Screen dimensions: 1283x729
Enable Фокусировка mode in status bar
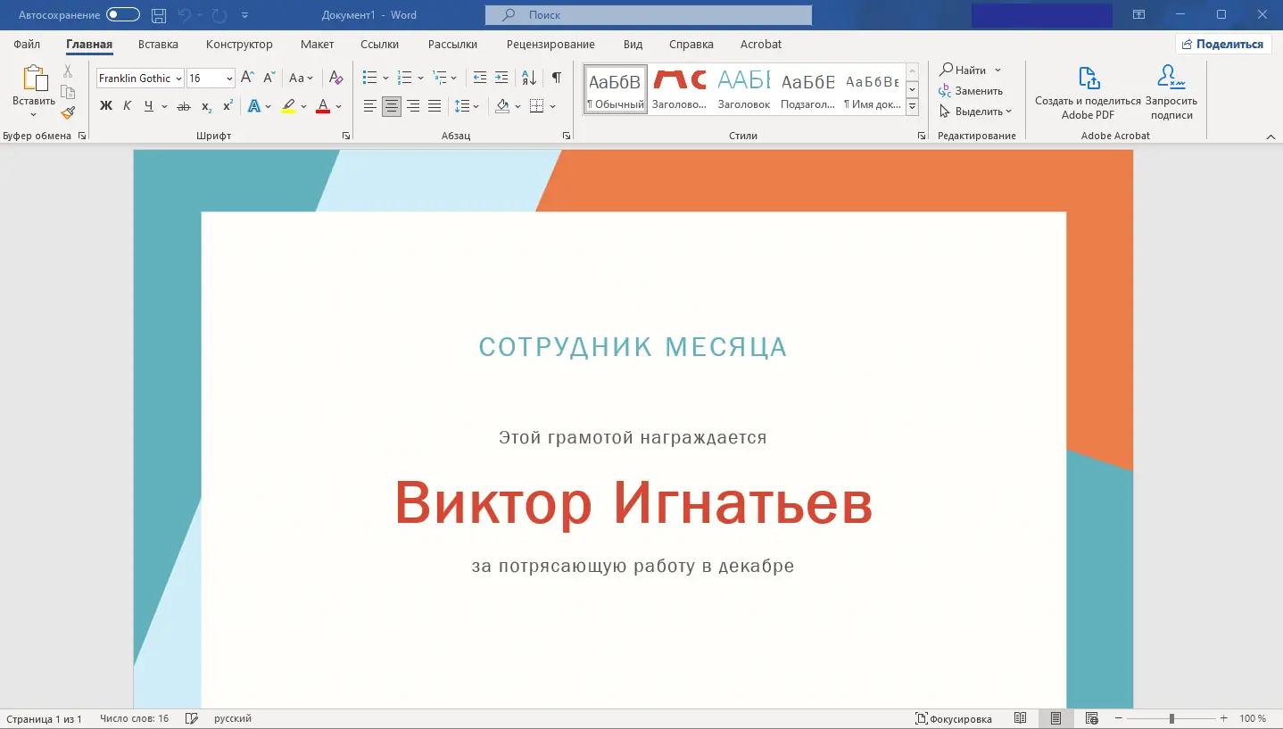pyautogui.click(x=953, y=717)
